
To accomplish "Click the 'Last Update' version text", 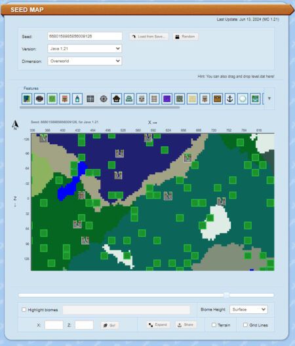I will pos(248,20).
